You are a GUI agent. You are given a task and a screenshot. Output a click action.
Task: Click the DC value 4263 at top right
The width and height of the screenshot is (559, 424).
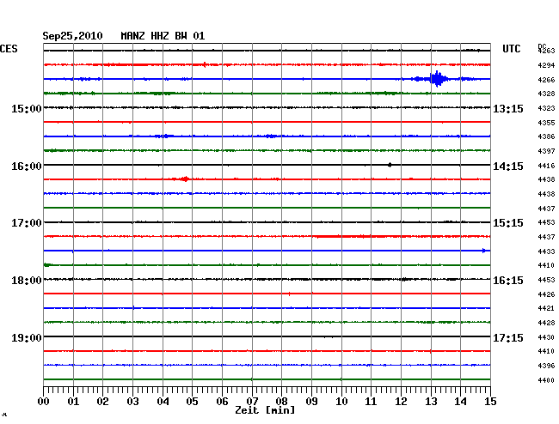[x=546, y=51]
